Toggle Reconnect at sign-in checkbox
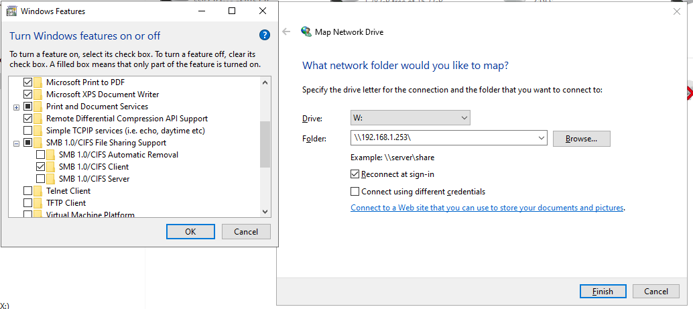This screenshot has width=693, height=309. [x=355, y=174]
